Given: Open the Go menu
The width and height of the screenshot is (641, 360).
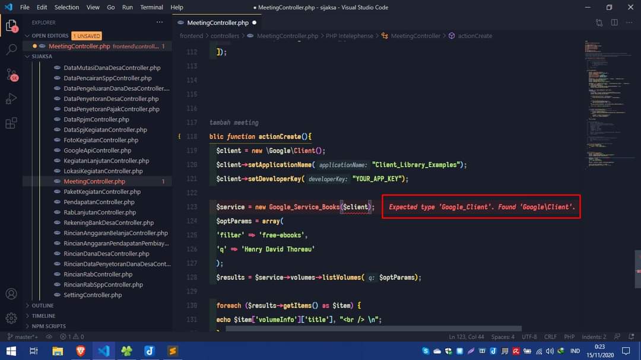Looking at the screenshot, I should pyautogui.click(x=111, y=7).
